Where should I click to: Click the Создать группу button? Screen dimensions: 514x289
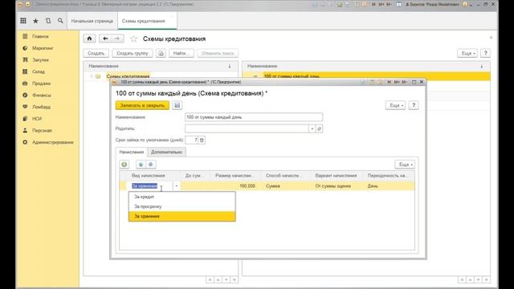(133, 53)
